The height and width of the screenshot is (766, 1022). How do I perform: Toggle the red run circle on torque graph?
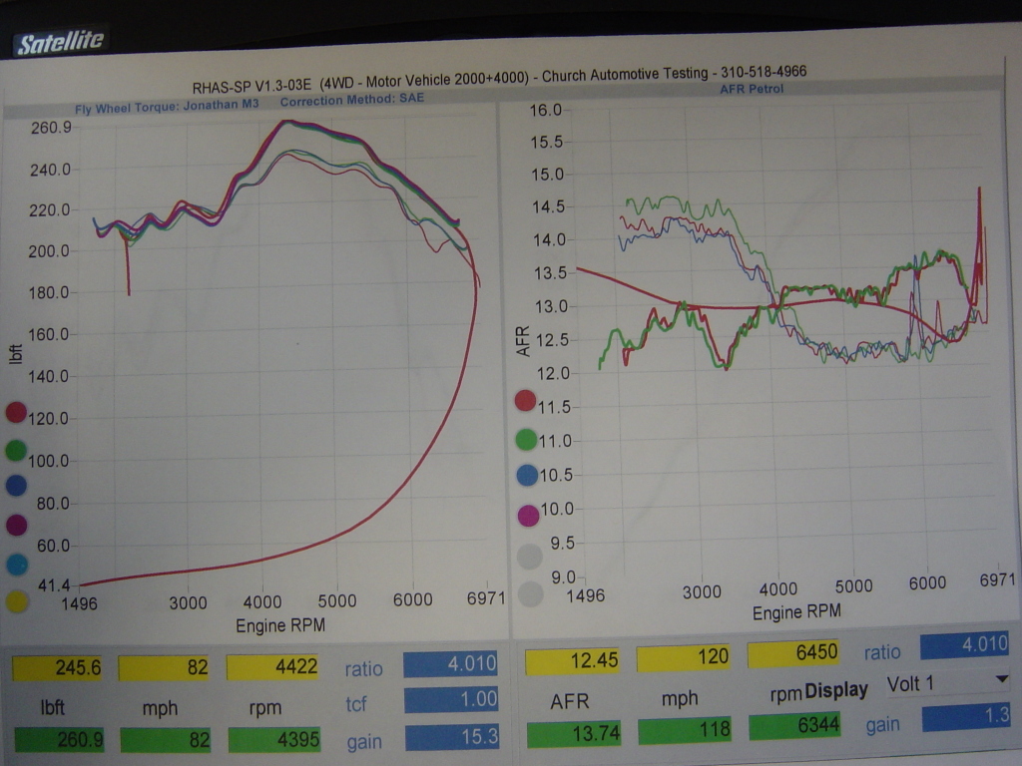pos(15,412)
